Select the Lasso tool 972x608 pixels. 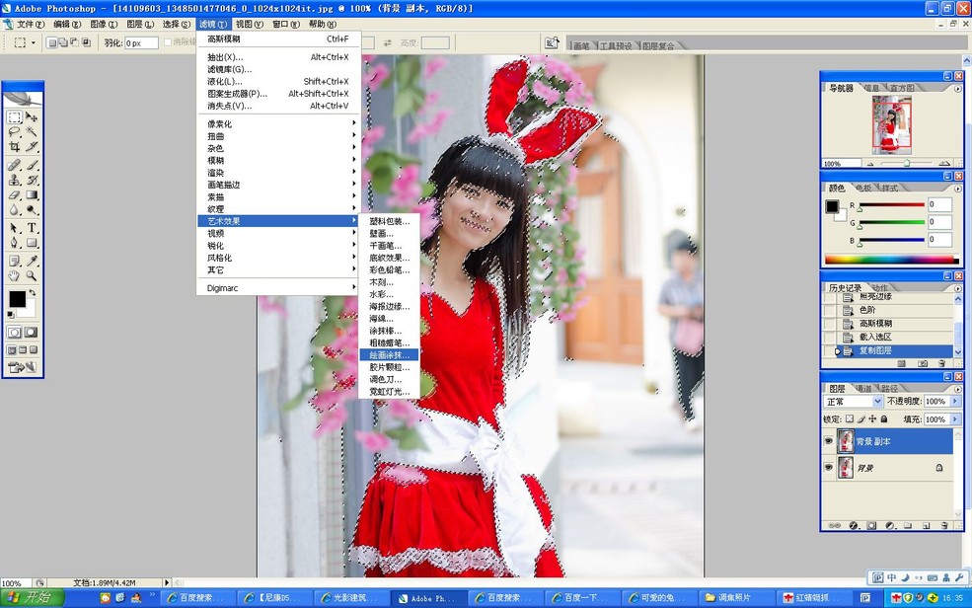15,131
